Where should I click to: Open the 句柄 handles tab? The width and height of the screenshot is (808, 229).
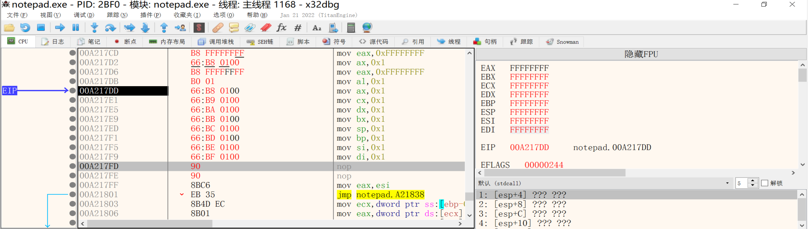point(485,42)
